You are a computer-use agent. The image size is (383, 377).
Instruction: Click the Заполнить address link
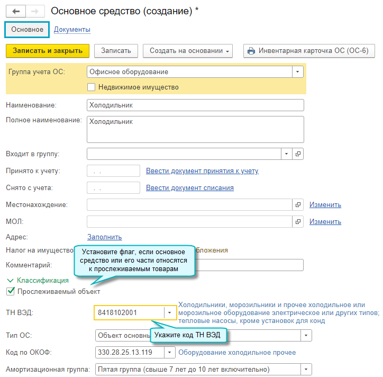coord(104,237)
